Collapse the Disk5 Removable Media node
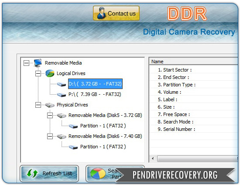This screenshot has height=185, width=240. click(50, 115)
